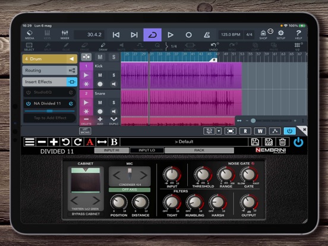
Task: Click BYPASS CABINET button
Action: pos(86,214)
